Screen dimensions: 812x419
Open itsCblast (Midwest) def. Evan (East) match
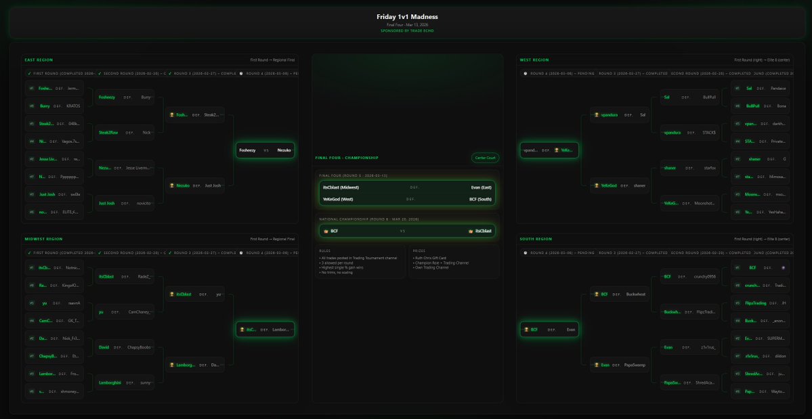[407, 188]
